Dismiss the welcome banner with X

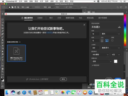point(84,25)
